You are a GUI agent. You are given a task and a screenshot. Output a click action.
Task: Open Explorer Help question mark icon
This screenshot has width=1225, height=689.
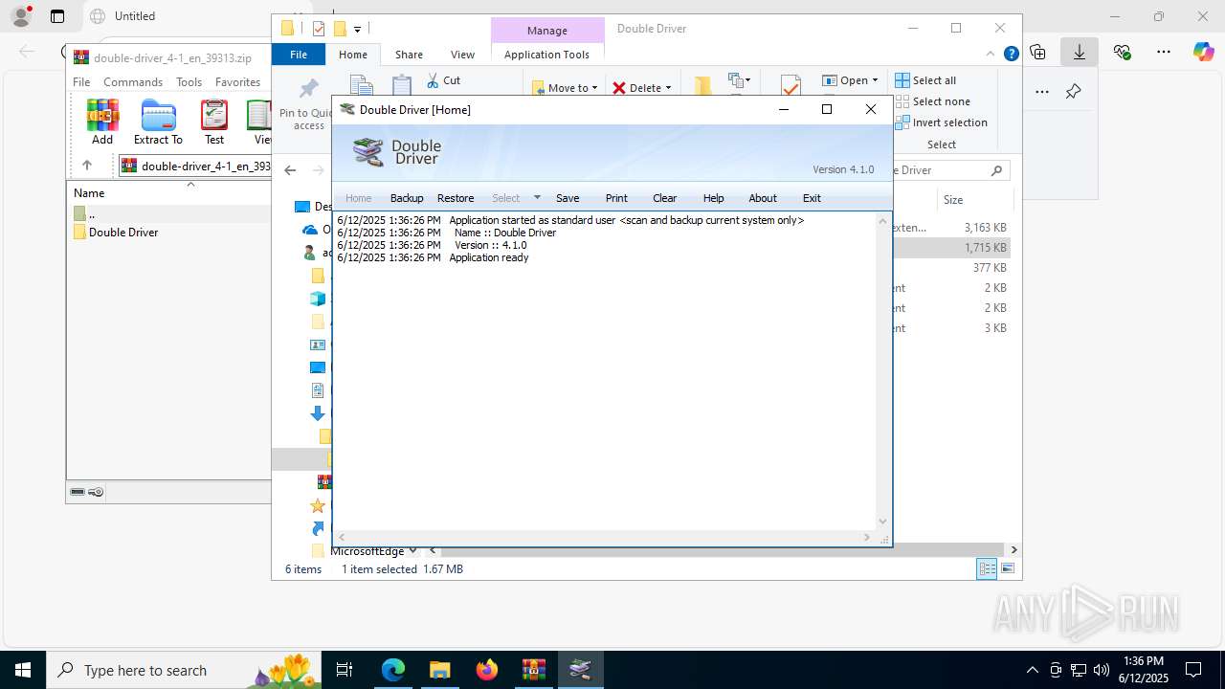coord(1011,55)
